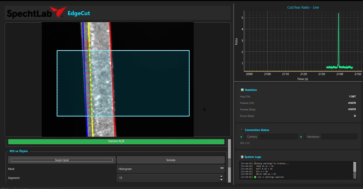The height and width of the screenshot is (189, 363).
Task: Click the settings panel vertical scrollbar
Action: [x=229, y=161]
